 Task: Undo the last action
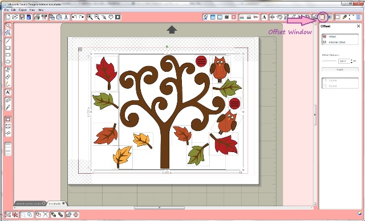[x=75, y=17]
